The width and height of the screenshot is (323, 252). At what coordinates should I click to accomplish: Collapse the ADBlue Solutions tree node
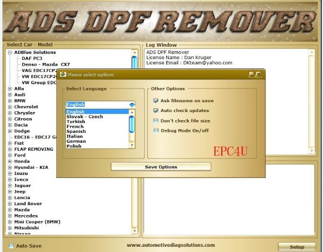click(9, 52)
